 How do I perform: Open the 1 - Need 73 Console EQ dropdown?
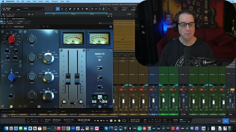click(18, 19)
